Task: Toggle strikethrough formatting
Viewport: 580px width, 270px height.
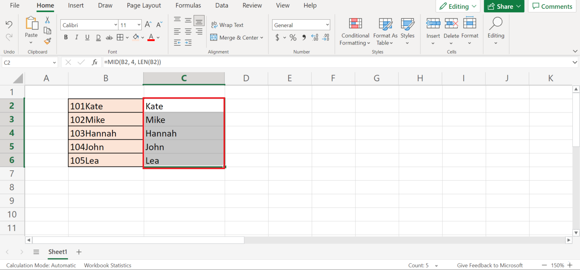Action: tap(109, 37)
